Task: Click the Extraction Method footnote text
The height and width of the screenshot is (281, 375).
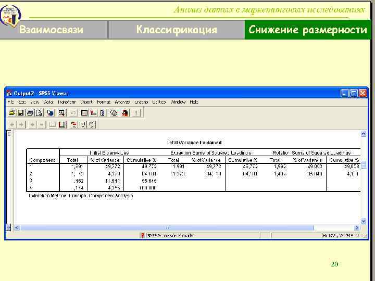Action: [81, 196]
